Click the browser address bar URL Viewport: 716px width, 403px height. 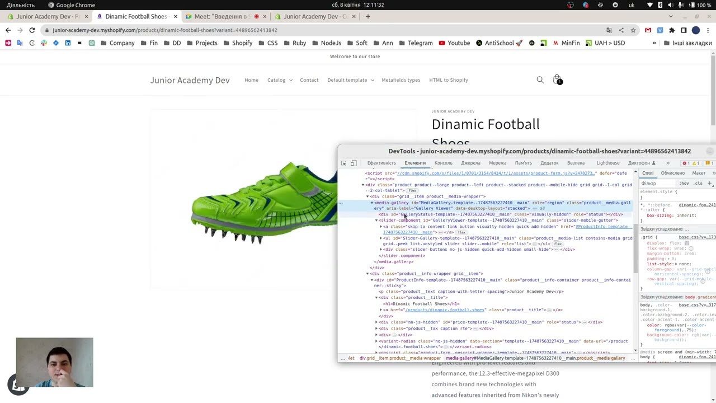(165, 30)
